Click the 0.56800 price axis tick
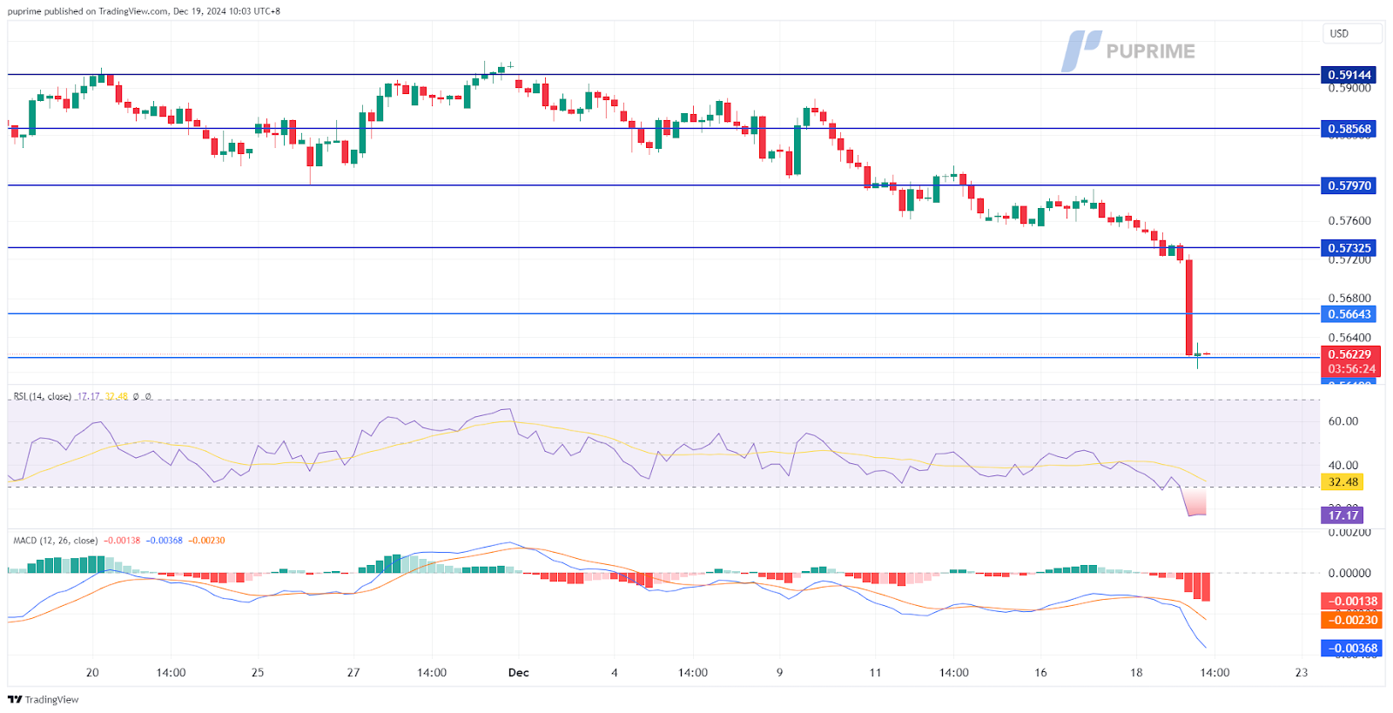Image resolution: width=1393 pixels, height=713 pixels. 1349,299
